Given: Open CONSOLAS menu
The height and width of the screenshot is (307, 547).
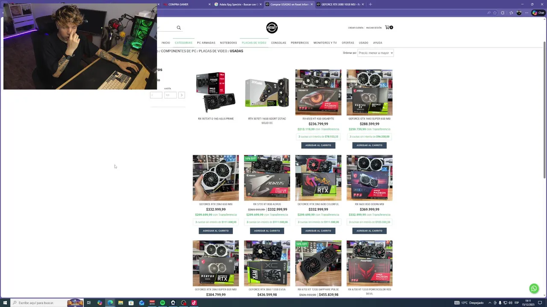Looking at the screenshot, I should (278, 43).
